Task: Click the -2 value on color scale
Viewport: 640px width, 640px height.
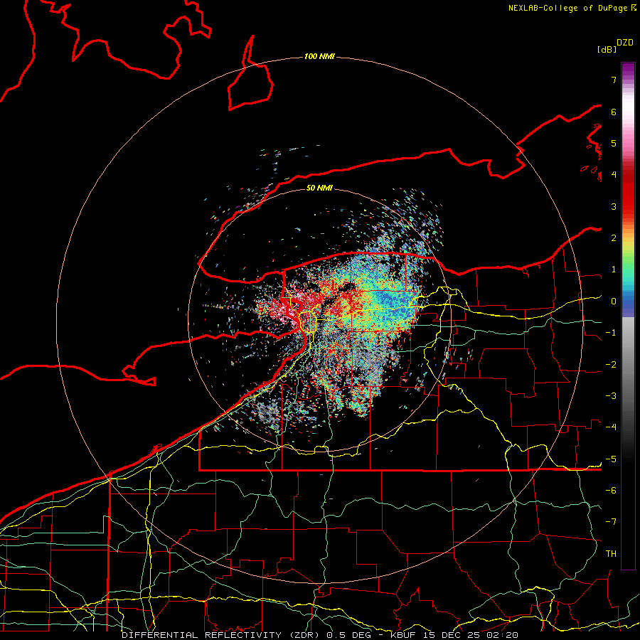Action: (611, 365)
